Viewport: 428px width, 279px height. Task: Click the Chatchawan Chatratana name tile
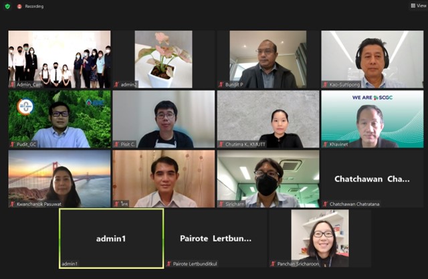(x=372, y=179)
